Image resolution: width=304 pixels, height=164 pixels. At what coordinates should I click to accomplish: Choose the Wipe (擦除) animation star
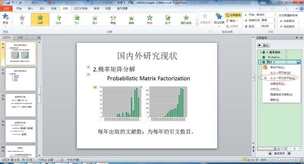131,19
